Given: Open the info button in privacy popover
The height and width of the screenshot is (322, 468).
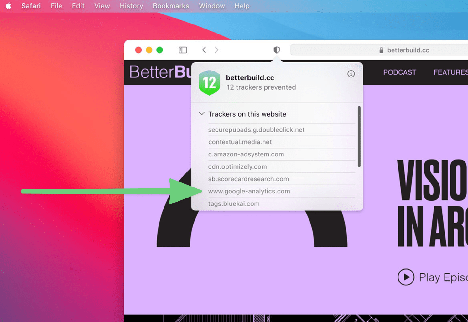Looking at the screenshot, I should click(x=351, y=74).
